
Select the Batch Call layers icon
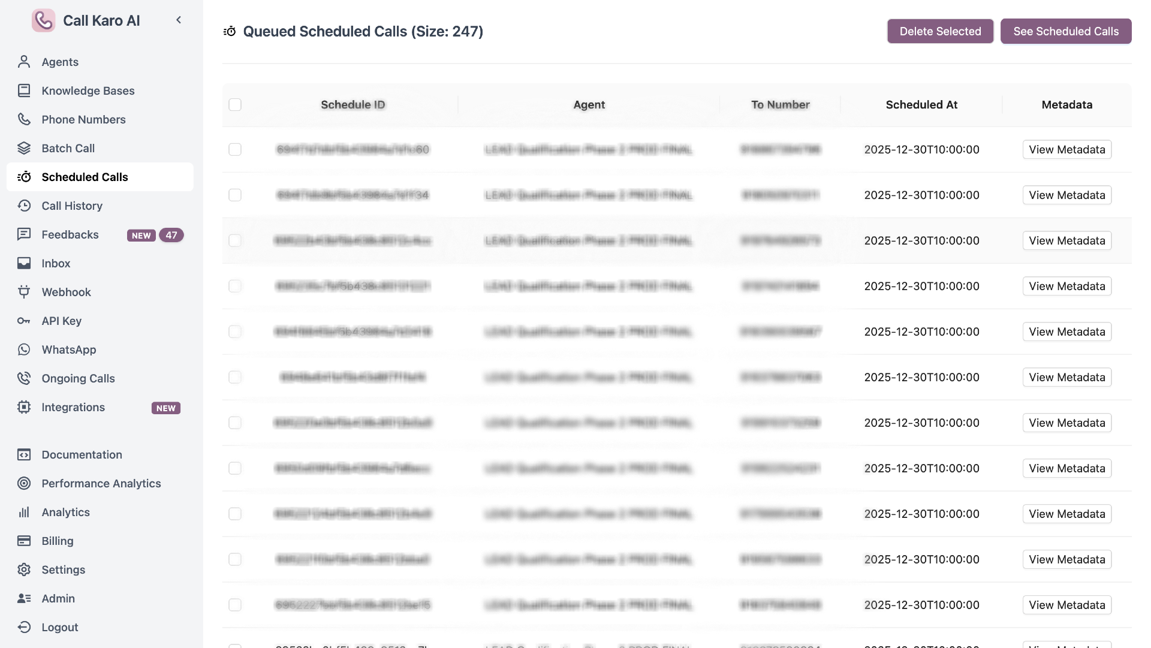tap(23, 147)
